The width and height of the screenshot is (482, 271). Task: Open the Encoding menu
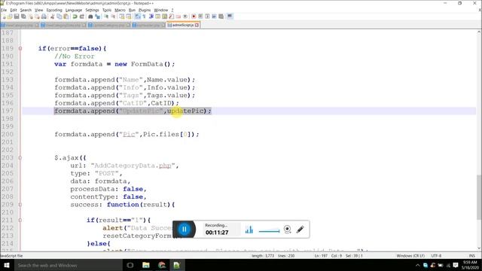[54, 10]
